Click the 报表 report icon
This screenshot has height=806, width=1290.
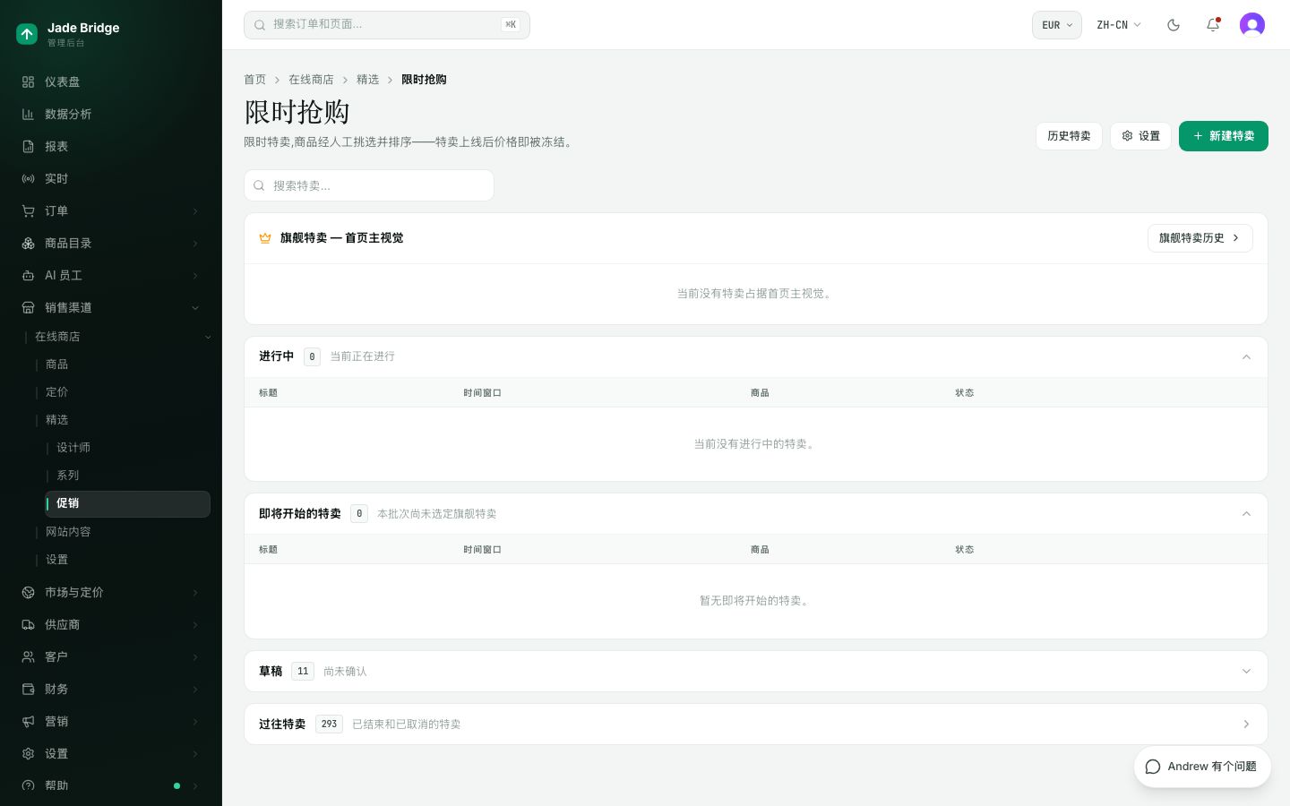(x=28, y=146)
